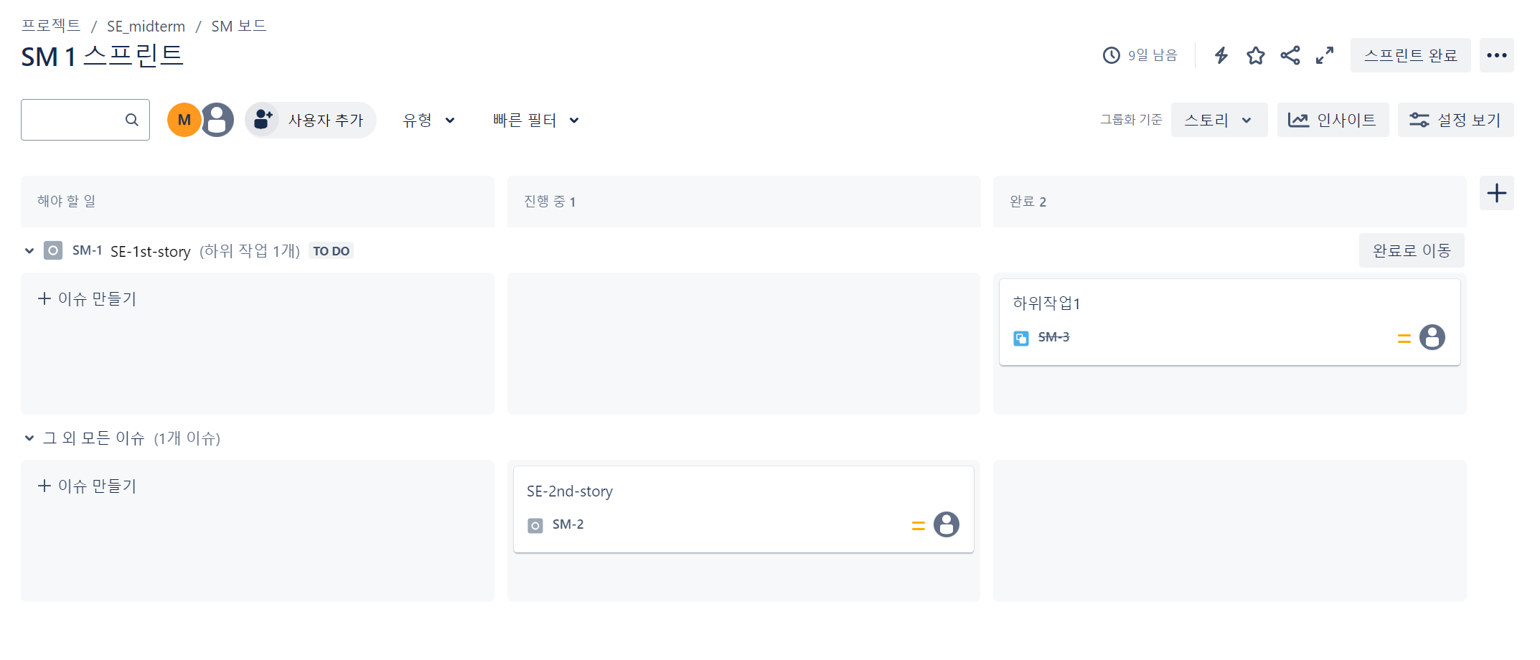Click the 스프린트 완료 button
Image resolution: width=1540 pixels, height=660 pixels.
click(1410, 55)
